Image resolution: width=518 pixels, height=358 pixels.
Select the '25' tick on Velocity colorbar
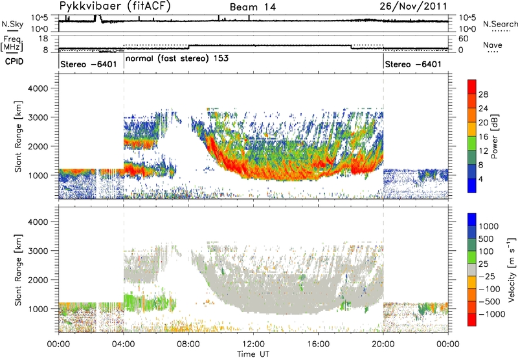(x=483, y=264)
